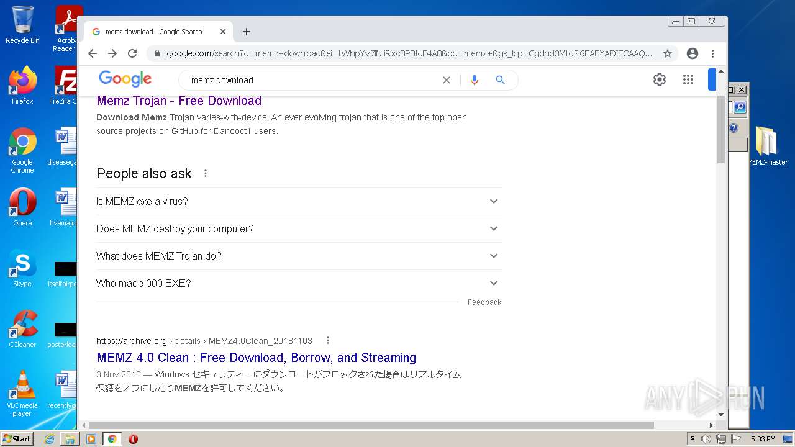Open CCleaner desktop shortcut
The image size is (795, 447).
click(22, 329)
